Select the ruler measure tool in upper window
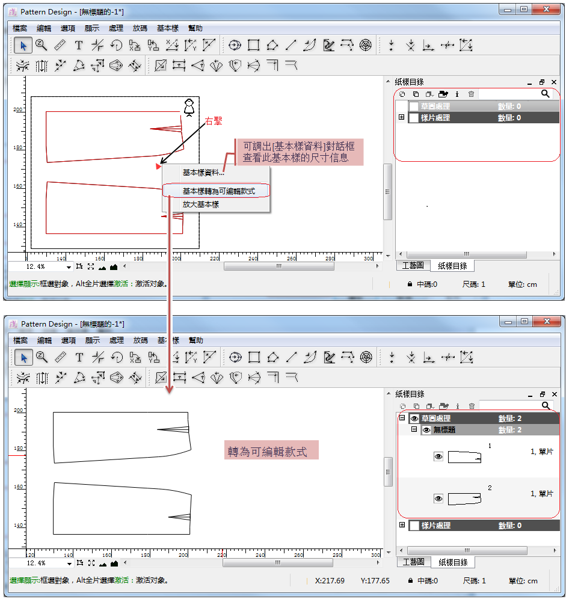The width and height of the screenshot is (572, 602). [60, 45]
